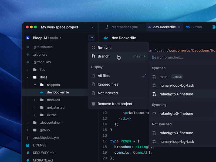Select dev.Dockerfile in file tree
This screenshot has height=162, width=216.
coord(55,92)
